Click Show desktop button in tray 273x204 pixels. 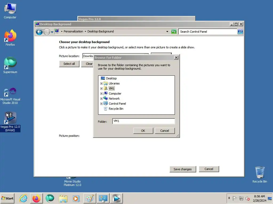[270, 198]
